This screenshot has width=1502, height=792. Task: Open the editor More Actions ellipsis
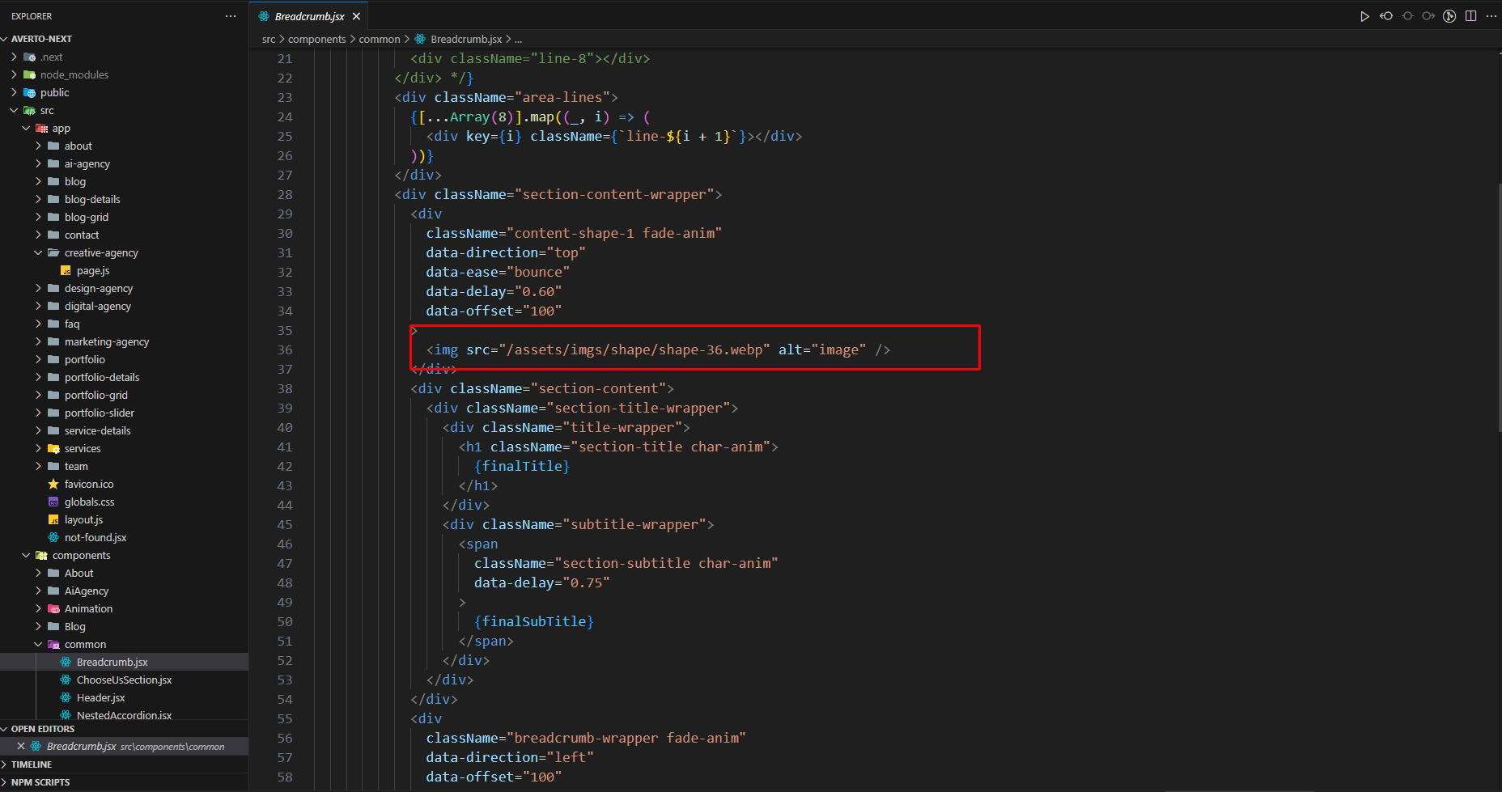pyautogui.click(x=1491, y=16)
